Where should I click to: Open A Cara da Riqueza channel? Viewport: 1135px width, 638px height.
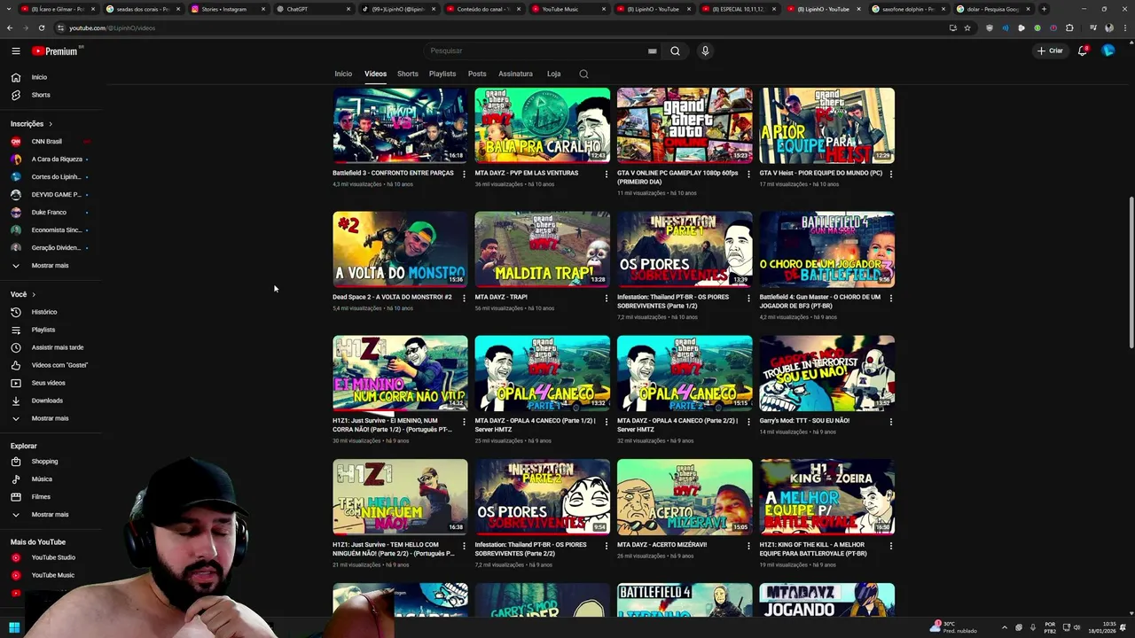[55, 159]
